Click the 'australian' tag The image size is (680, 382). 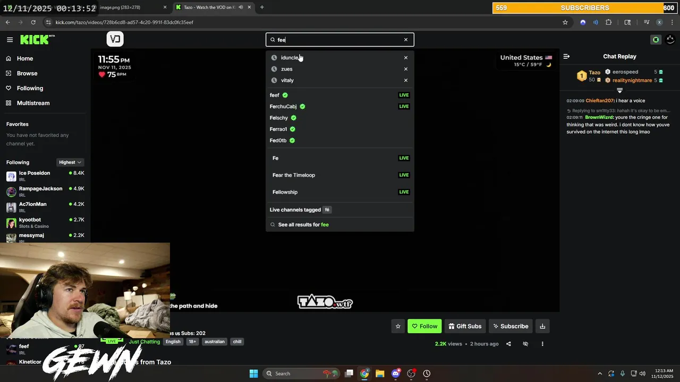click(x=215, y=342)
